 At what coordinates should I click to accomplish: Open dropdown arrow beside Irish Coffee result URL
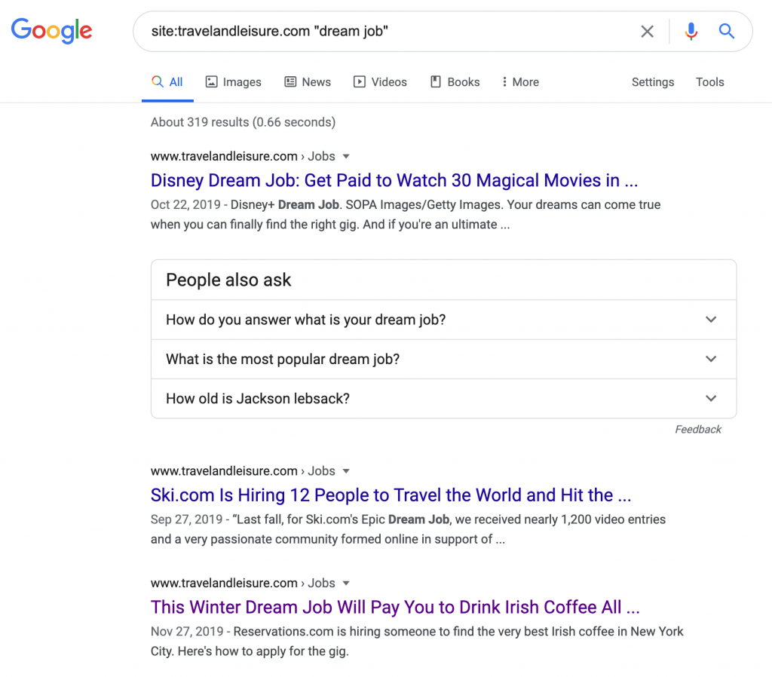(x=346, y=584)
